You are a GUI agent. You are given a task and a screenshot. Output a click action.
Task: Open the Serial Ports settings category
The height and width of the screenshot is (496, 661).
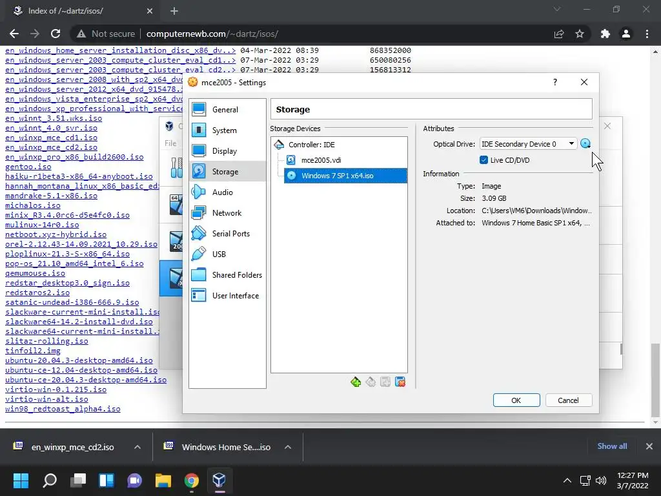pyautogui.click(x=227, y=234)
